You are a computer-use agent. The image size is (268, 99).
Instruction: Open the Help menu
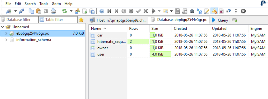(68, 4)
